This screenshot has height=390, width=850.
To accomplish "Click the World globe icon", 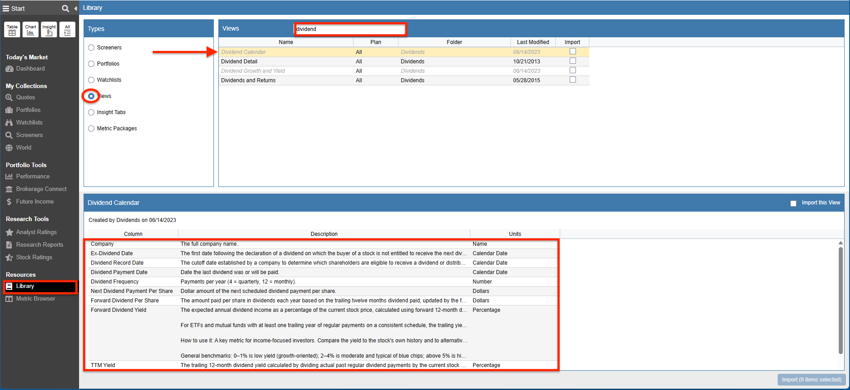I will pyautogui.click(x=9, y=148).
